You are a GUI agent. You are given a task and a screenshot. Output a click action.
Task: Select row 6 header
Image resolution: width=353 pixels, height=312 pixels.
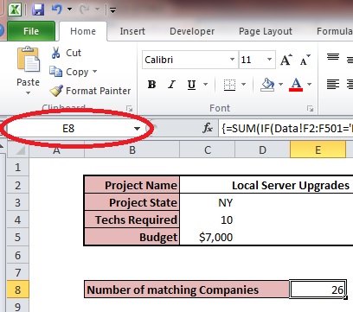(18, 255)
